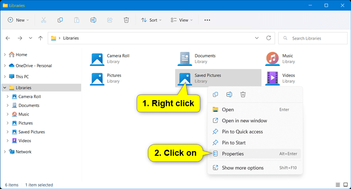The width and height of the screenshot is (351, 189).
Task: Click the Copy icon in toolbar
Action: tap(60, 20)
